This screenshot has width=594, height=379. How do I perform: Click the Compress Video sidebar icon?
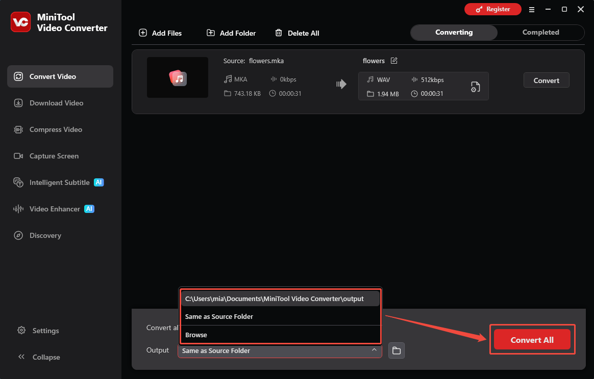click(x=18, y=129)
